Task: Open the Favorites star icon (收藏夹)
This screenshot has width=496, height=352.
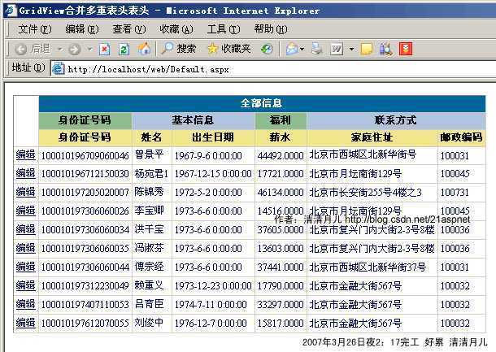Action: (x=212, y=49)
